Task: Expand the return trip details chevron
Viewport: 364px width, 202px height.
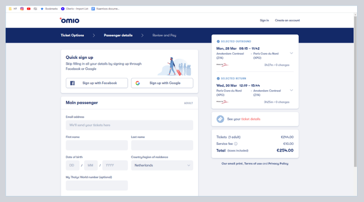Action: (291, 90)
